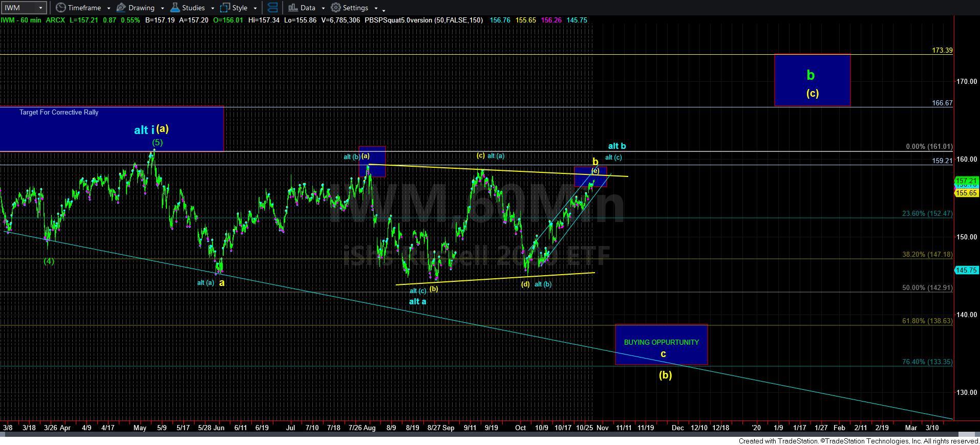
Task: Select the green b target rectangle
Action: pos(813,80)
